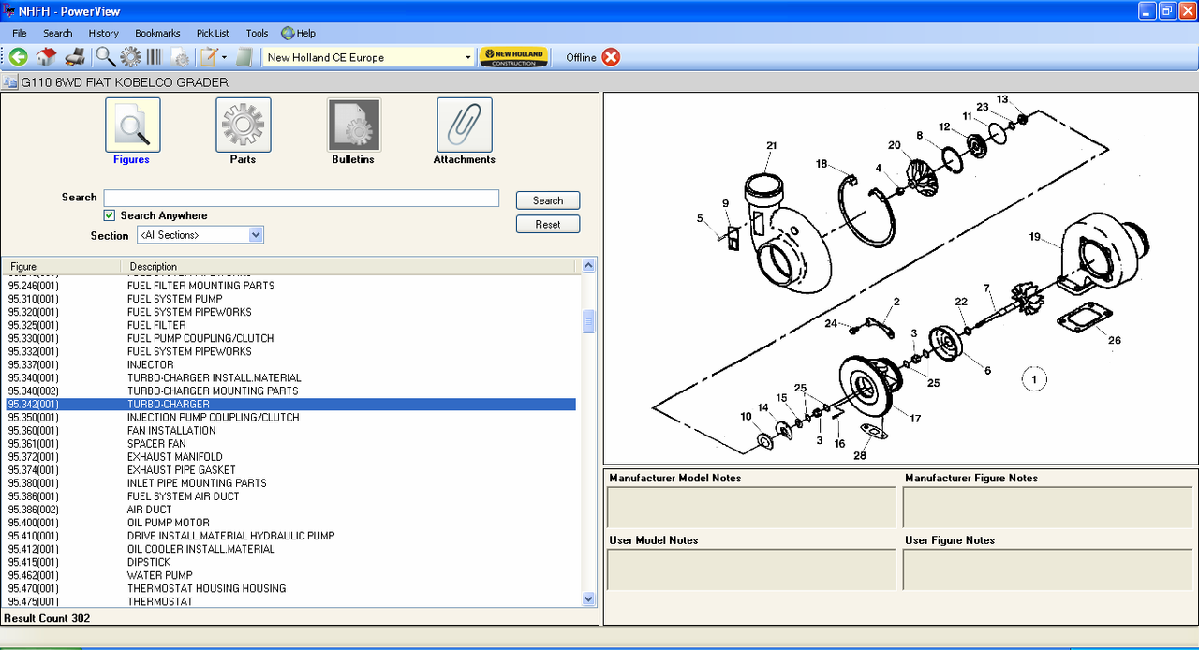Select row INLET PIPE MOUNTING PARTS
The height and width of the screenshot is (650, 1199).
pos(290,483)
